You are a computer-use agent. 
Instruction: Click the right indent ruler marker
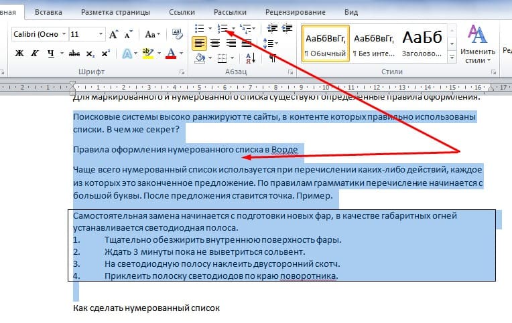click(x=491, y=88)
